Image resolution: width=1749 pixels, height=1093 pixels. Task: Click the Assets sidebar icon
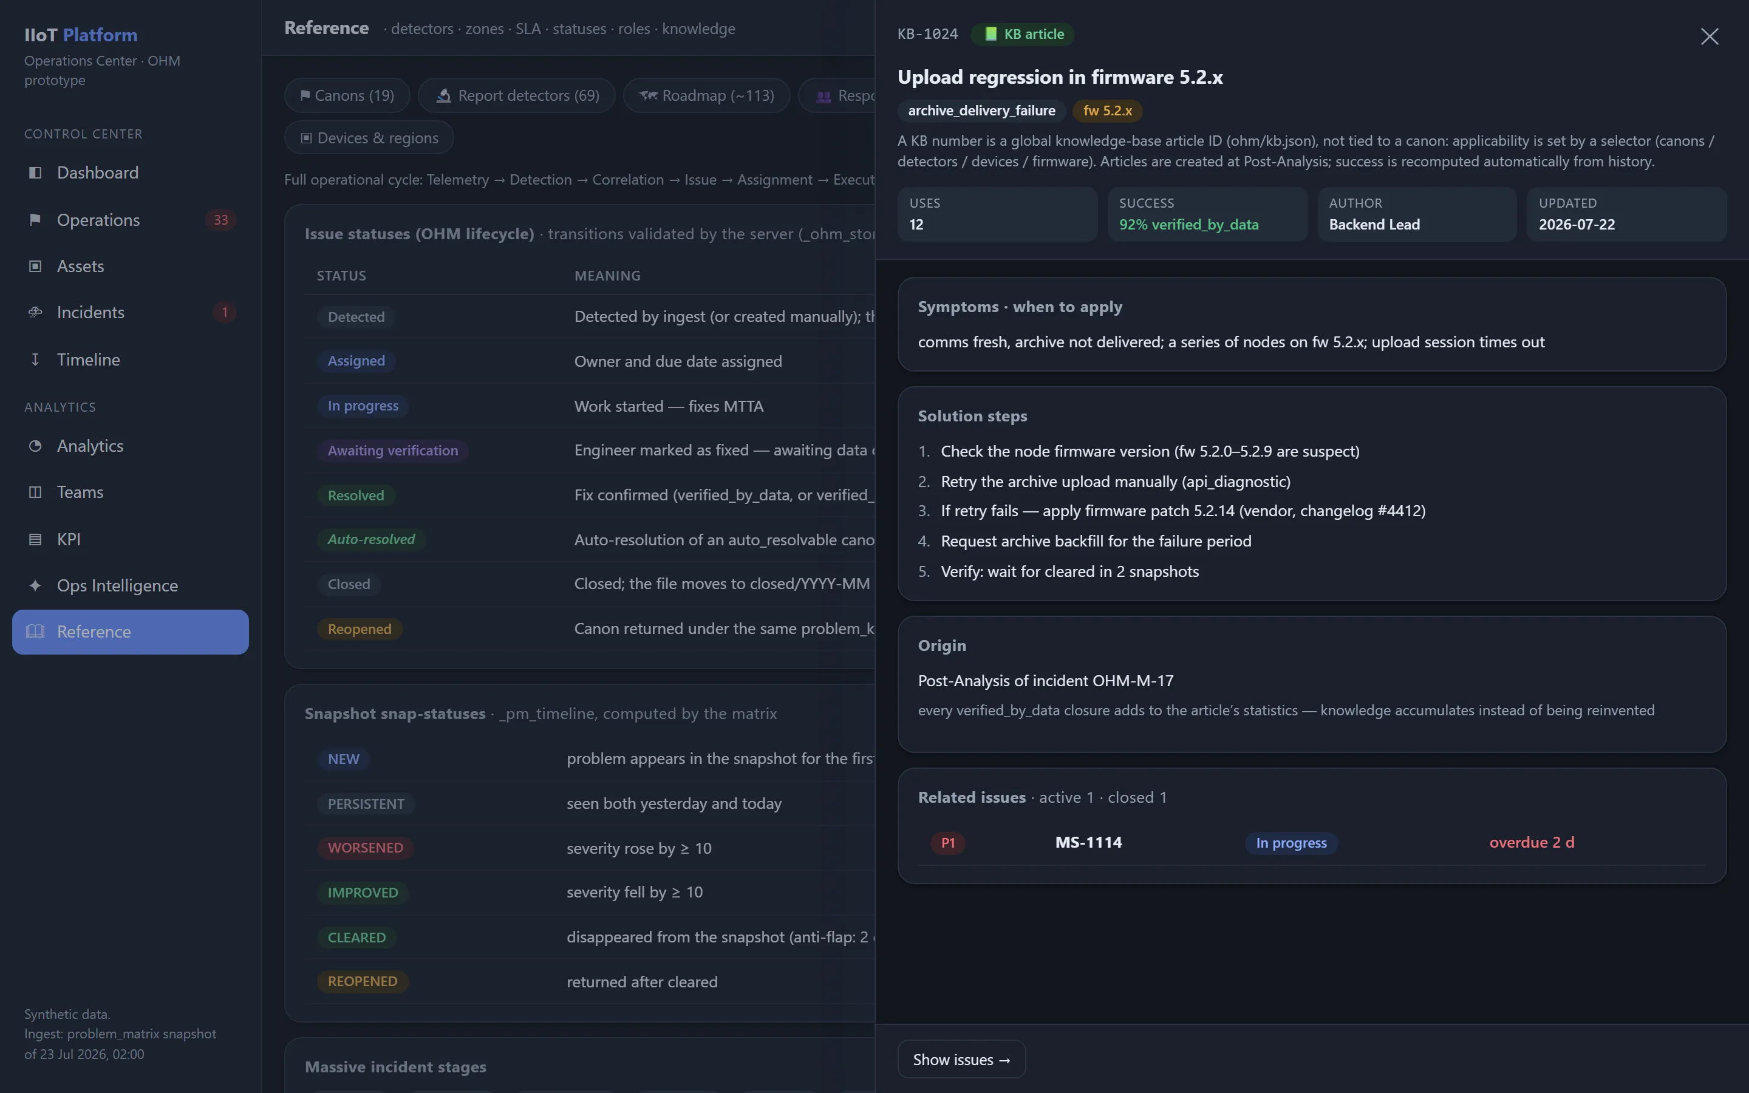pyautogui.click(x=35, y=266)
